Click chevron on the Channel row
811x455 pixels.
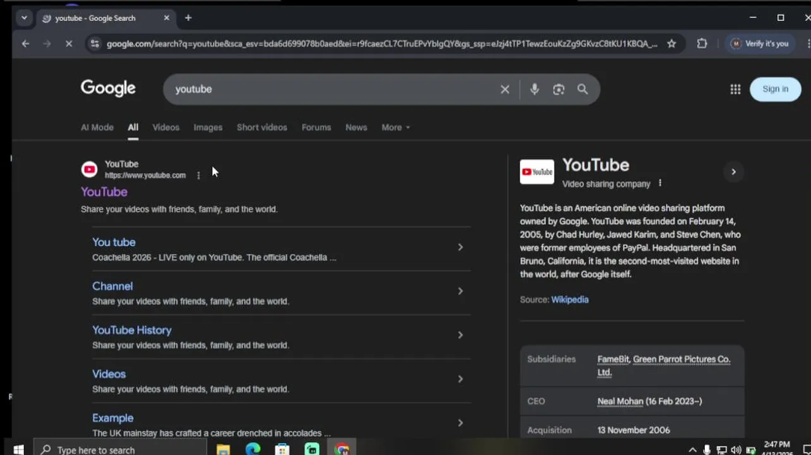[x=460, y=291]
